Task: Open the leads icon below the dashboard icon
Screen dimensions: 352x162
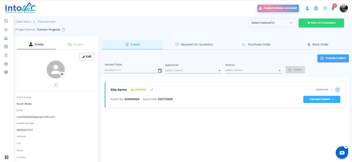Action: (x=6, y=29)
